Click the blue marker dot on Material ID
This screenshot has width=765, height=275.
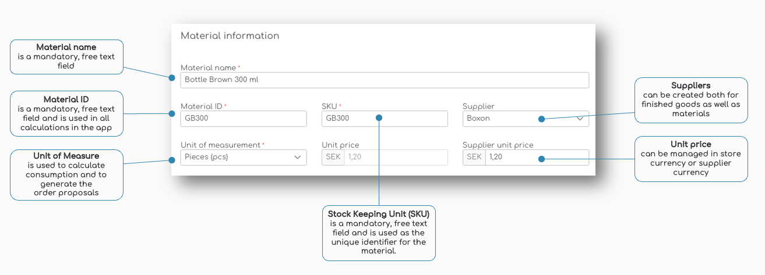[172, 115]
